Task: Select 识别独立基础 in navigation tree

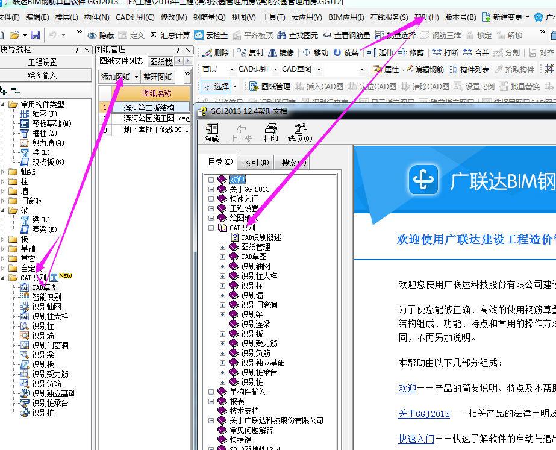Action: [x=54, y=393]
